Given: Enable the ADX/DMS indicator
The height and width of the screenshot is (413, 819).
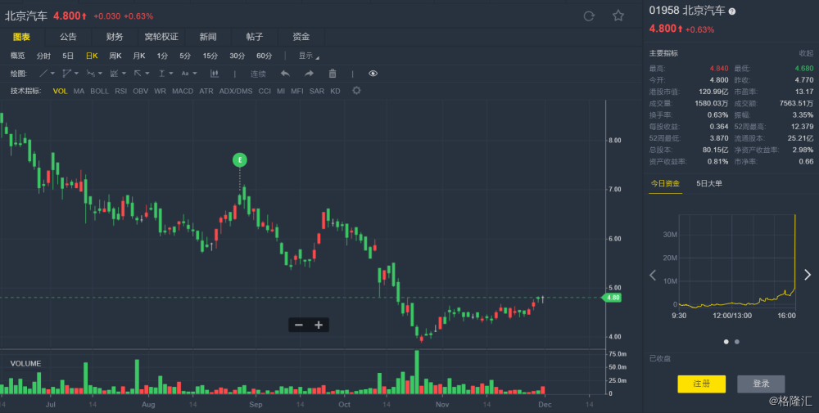Looking at the screenshot, I should click(x=236, y=92).
